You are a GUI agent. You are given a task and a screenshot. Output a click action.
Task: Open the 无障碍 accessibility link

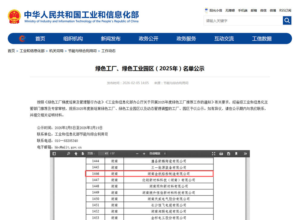tap(230, 10)
